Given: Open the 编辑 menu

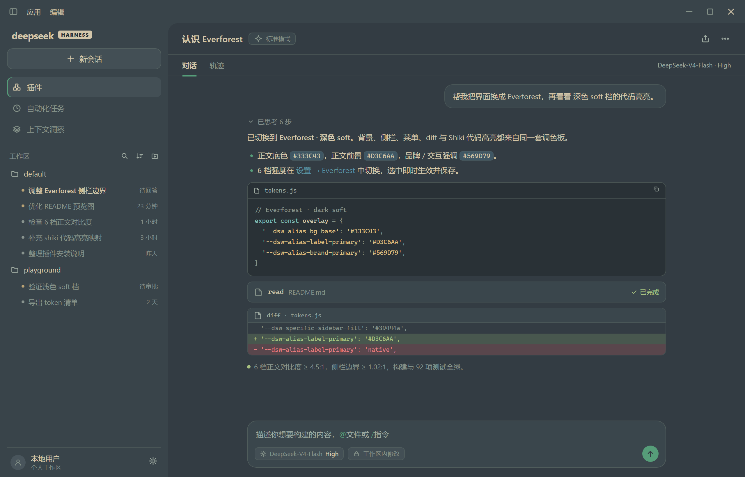Looking at the screenshot, I should point(57,12).
